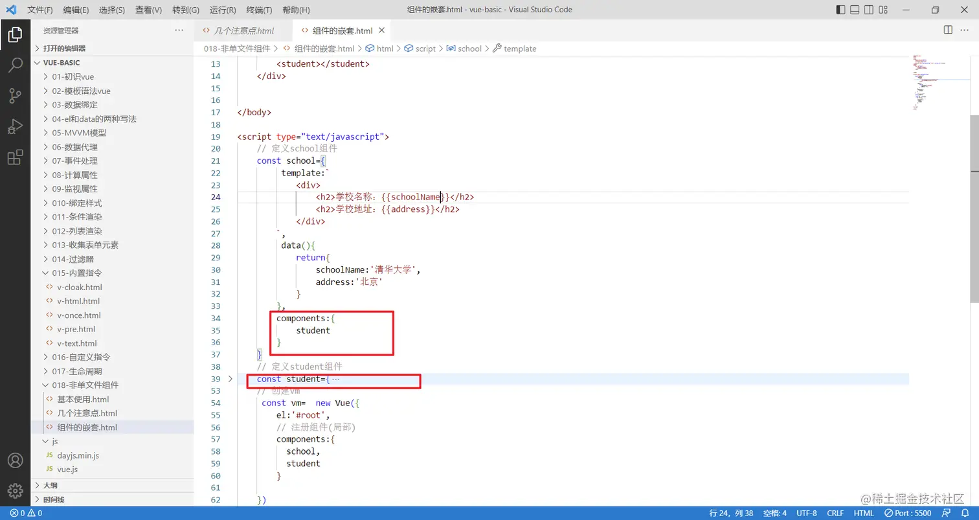Open customize layout icon
Viewport: 979px width, 520px height.
tap(883, 10)
